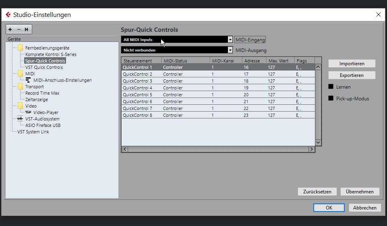This screenshot has height=226, width=387.
Task: Toggle the Pick-up-Modus checkbox
Action: tap(331, 98)
